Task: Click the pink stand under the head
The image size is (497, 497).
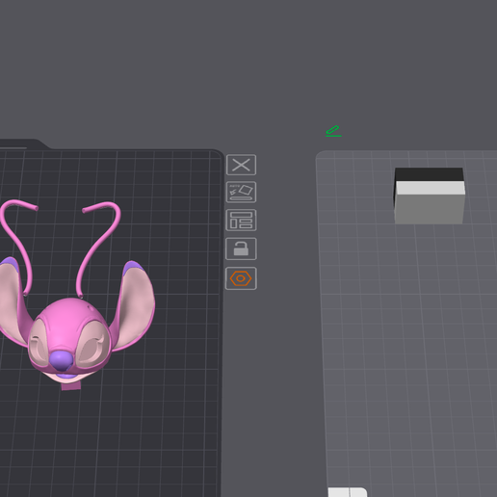Action: tap(71, 386)
